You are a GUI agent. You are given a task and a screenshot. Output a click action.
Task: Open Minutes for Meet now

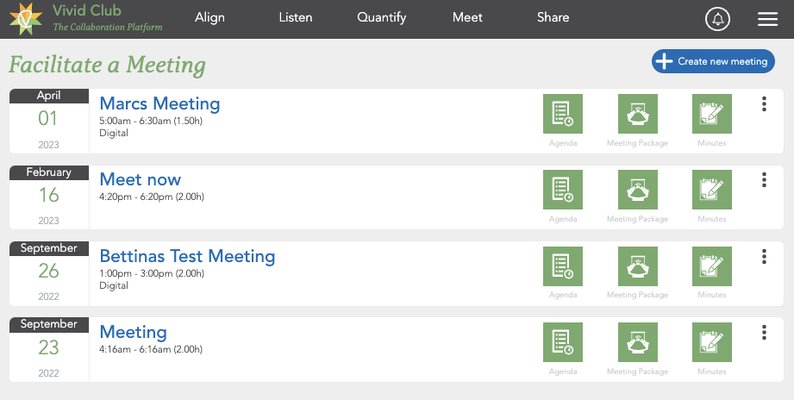click(x=712, y=190)
